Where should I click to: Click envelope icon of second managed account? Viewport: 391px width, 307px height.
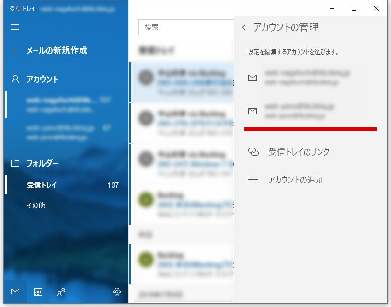[x=253, y=111]
